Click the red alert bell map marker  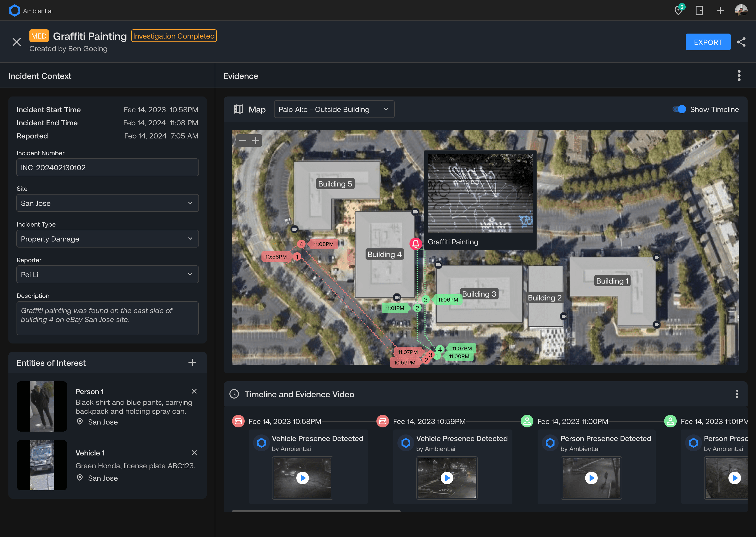pyautogui.click(x=415, y=244)
